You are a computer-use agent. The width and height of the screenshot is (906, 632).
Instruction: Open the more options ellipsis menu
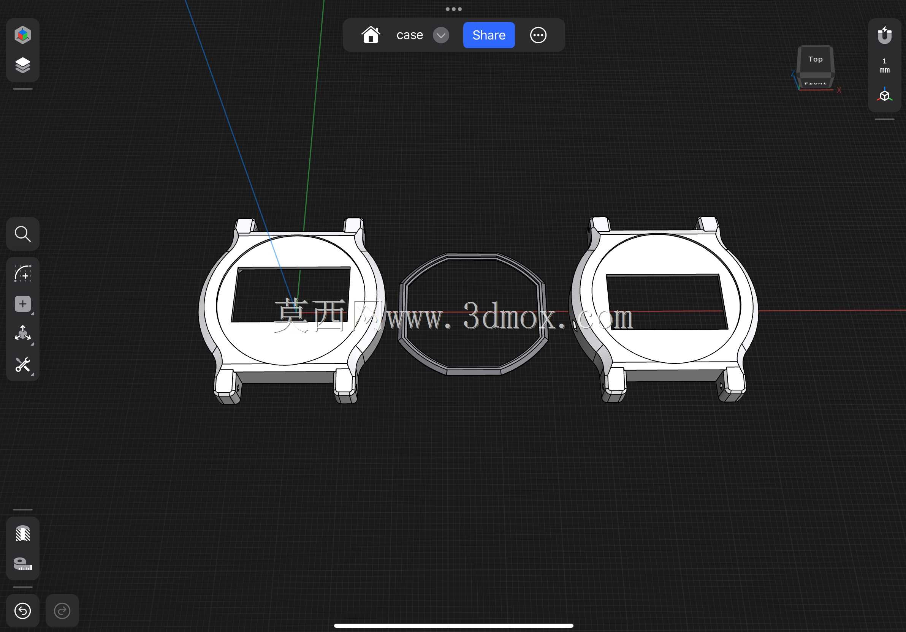tap(538, 35)
